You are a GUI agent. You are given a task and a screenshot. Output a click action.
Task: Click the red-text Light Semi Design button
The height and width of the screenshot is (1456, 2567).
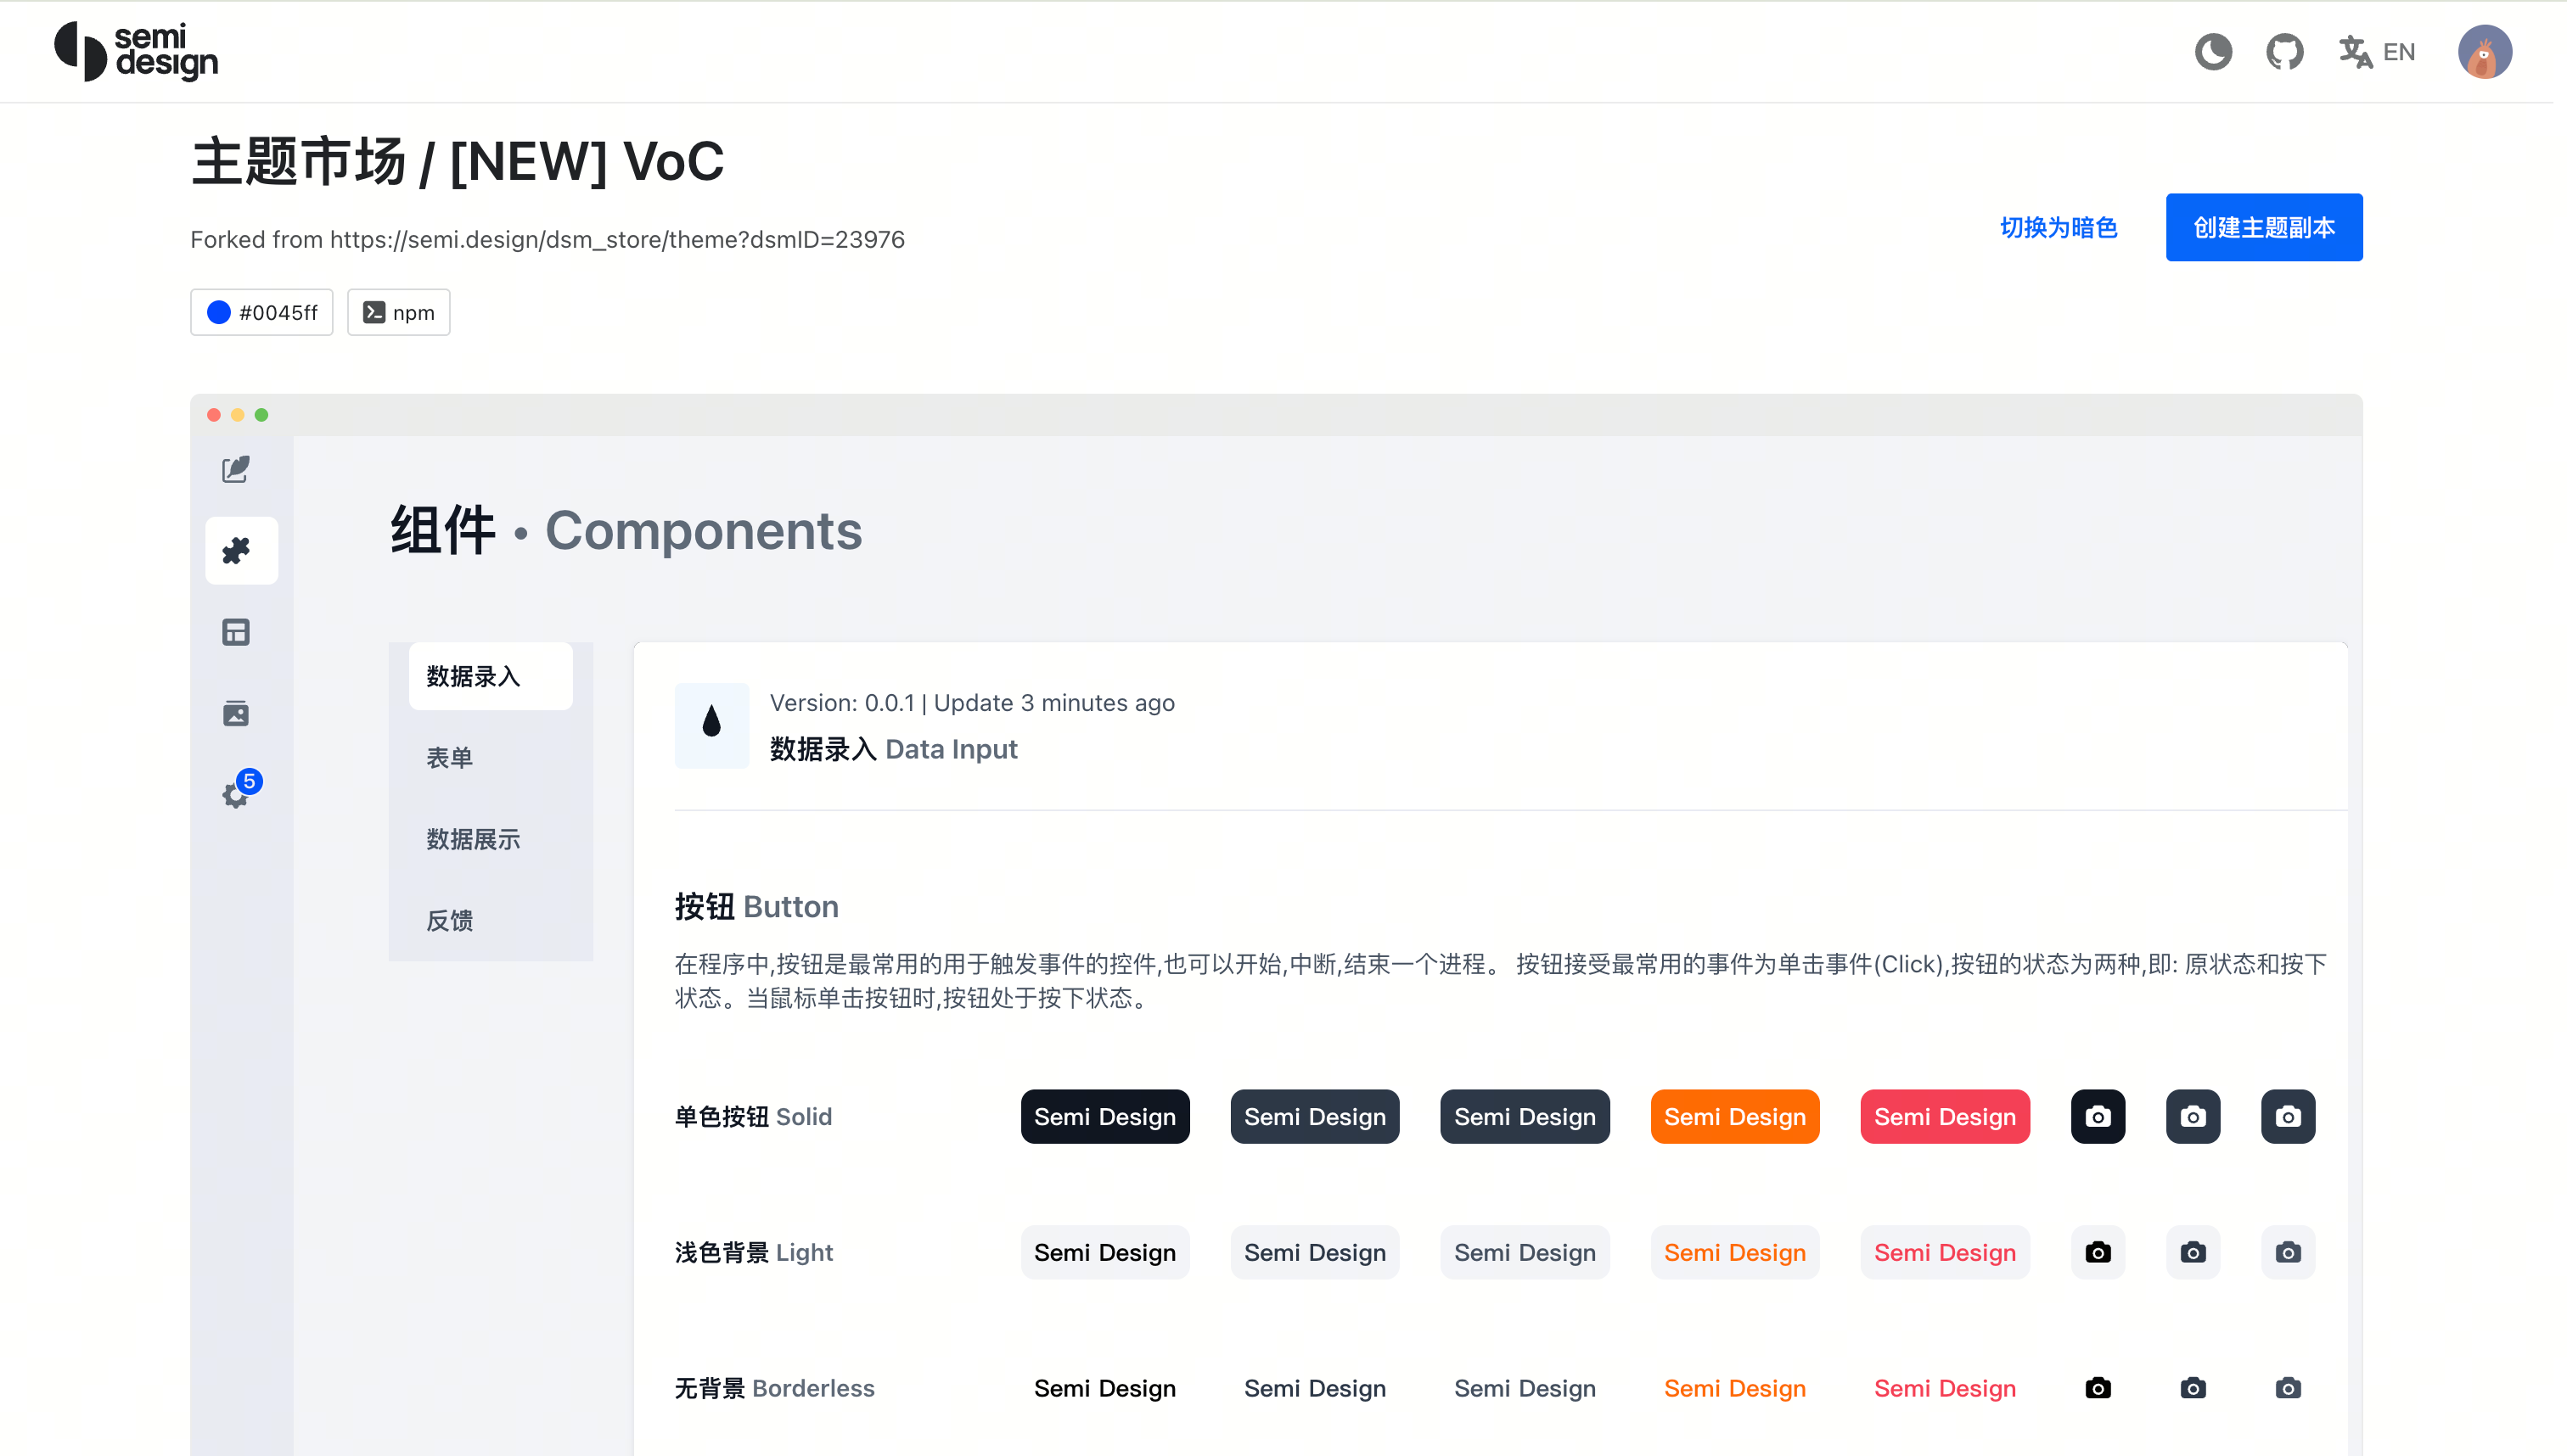(x=1945, y=1252)
